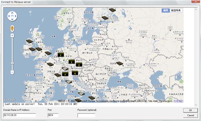Select the server icon in Northern Ireland
This screenshot has width=201, height=121.
[x=29, y=41]
